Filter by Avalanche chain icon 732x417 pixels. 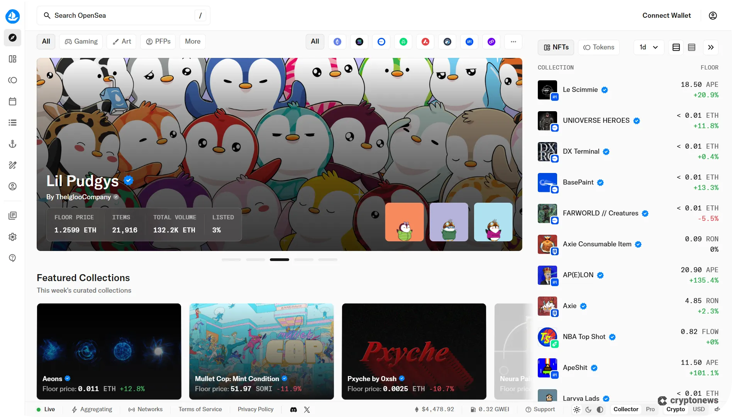425,42
